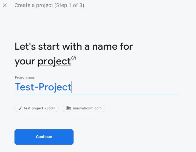This screenshot has height=152, width=196.
Task: Click the underlined word "project"
Action: coord(54,61)
